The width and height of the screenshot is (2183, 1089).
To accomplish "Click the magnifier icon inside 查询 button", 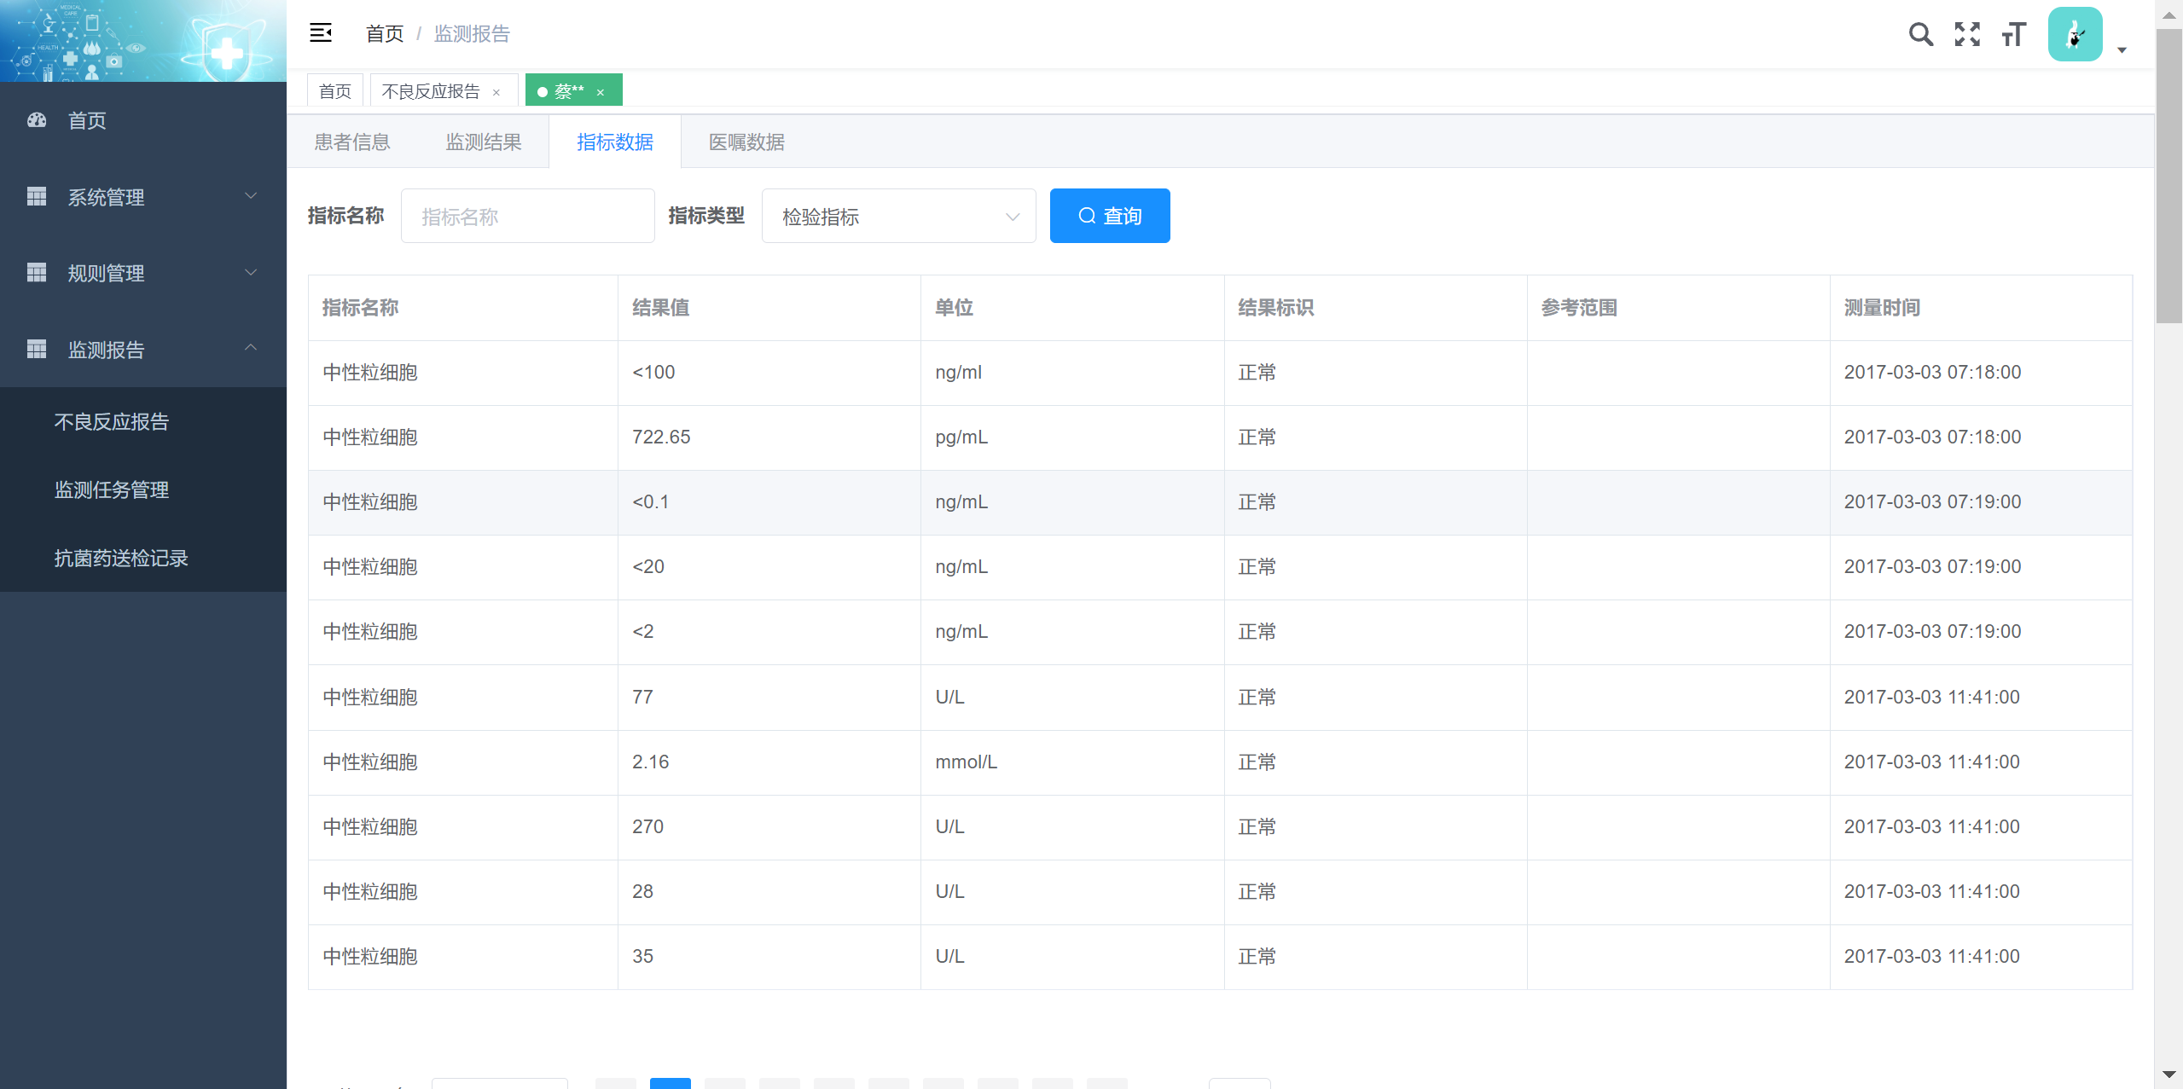I will (x=1087, y=216).
